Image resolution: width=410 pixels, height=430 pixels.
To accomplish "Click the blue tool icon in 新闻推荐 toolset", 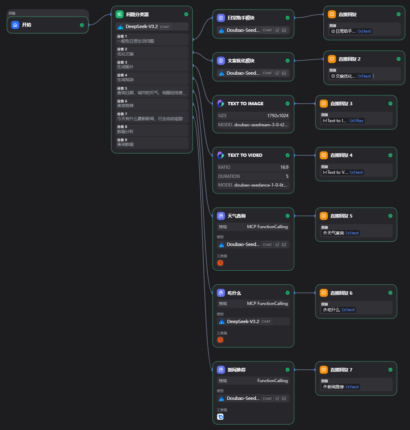I will pos(220,416).
